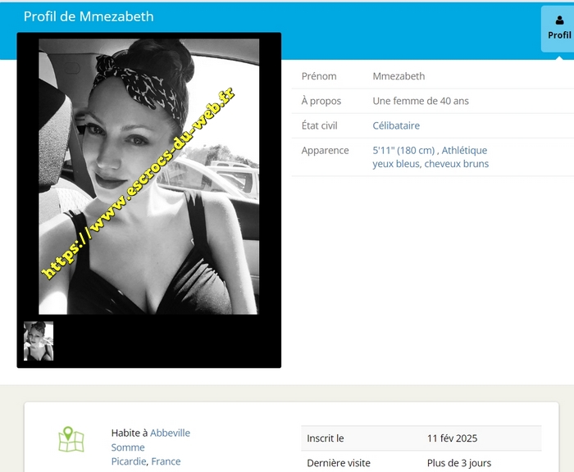The width and height of the screenshot is (574, 472).
Task: Click the 5'11" (180 cm) height link
Action: click(403, 150)
